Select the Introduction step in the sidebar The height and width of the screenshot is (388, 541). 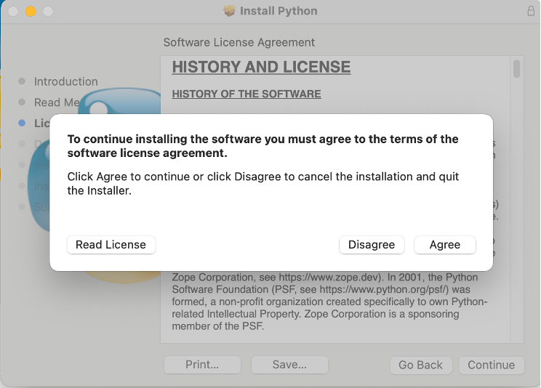tap(65, 81)
